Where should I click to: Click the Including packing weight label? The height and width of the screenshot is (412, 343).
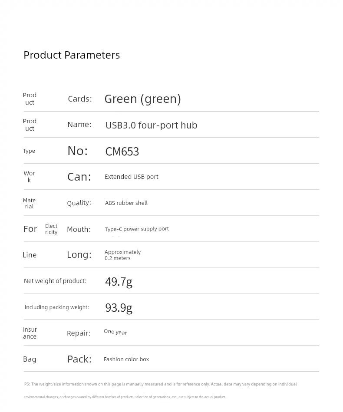[x=57, y=307]
